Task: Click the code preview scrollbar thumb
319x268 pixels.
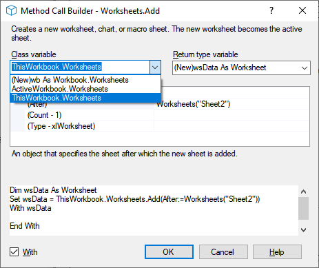Action: pyautogui.click(x=303, y=208)
